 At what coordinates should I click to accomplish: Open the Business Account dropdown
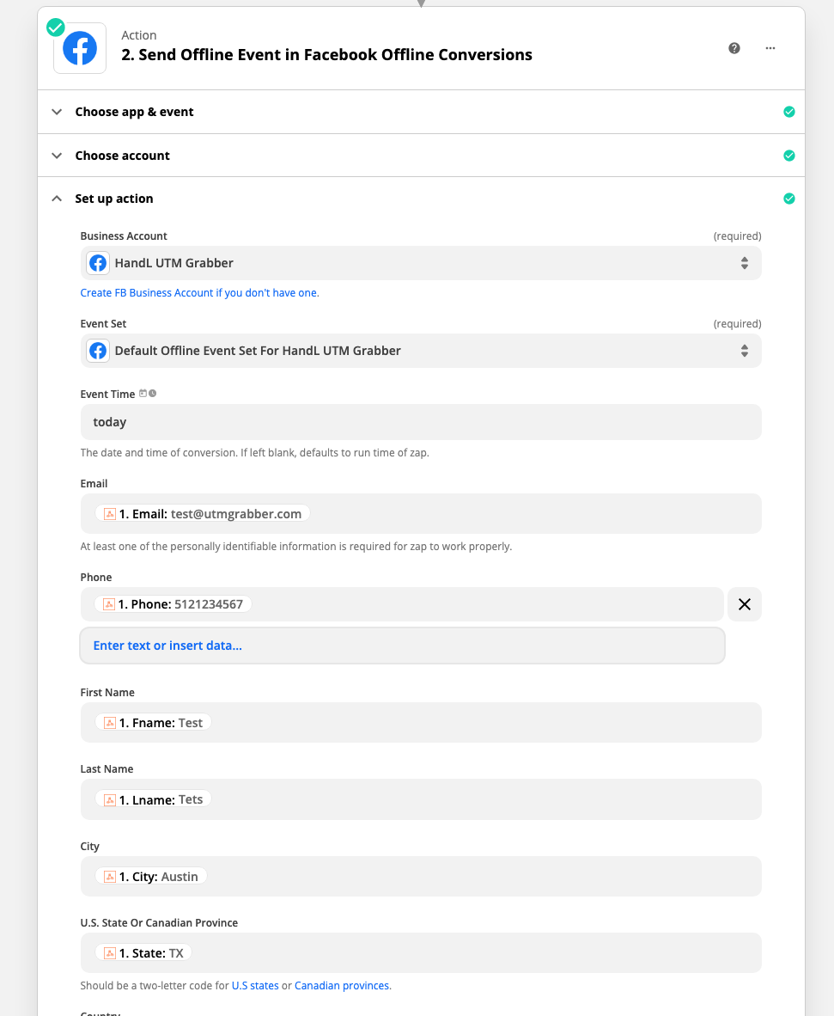pyautogui.click(x=421, y=263)
